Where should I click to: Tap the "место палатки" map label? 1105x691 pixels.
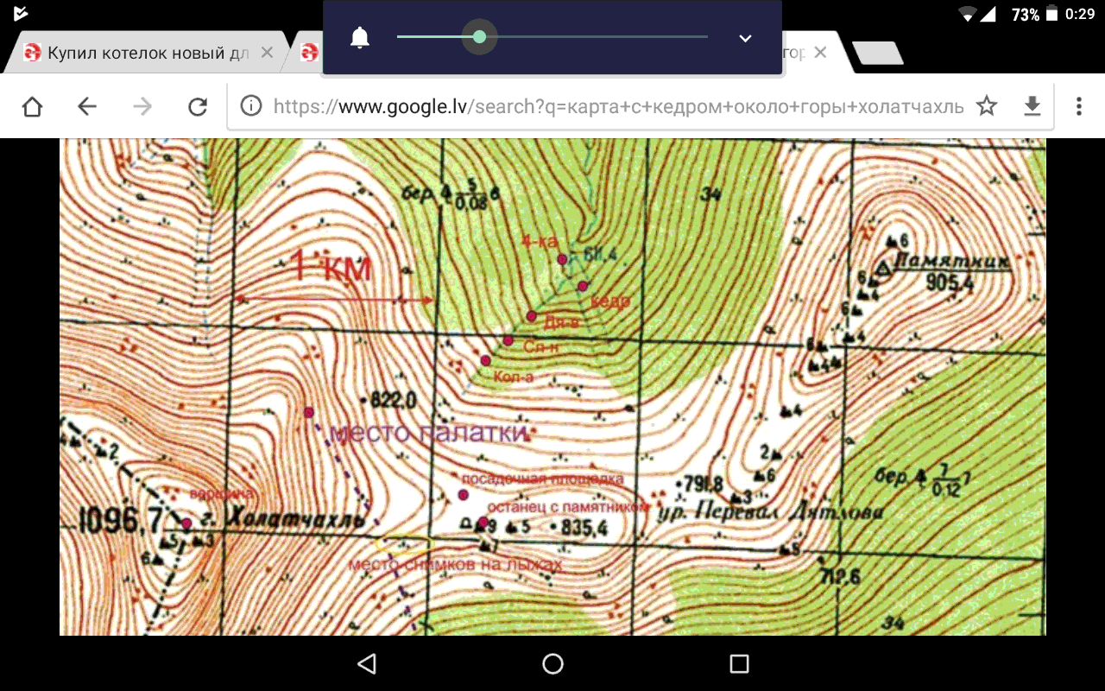tap(429, 432)
